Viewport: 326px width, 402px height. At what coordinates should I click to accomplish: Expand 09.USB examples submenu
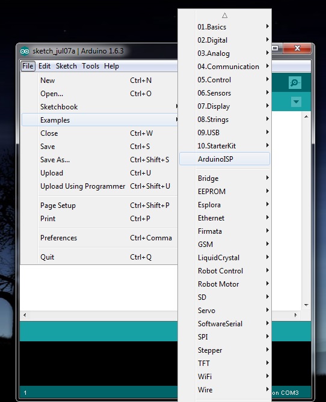click(x=224, y=133)
